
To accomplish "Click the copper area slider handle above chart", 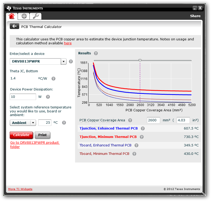I will [x=140, y=60].
